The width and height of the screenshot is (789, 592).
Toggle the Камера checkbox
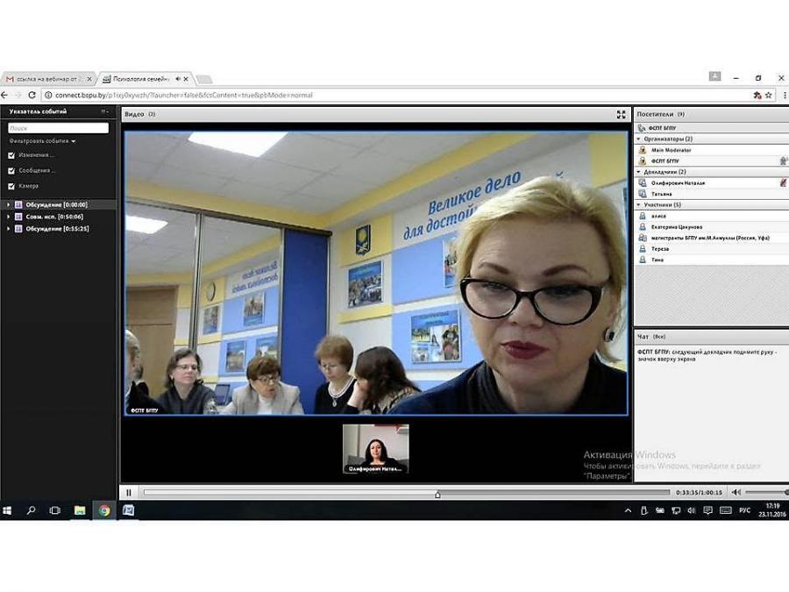click(x=11, y=186)
